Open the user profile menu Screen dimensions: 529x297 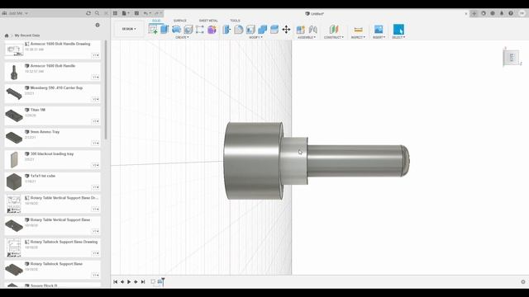click(x=522, y=13)
